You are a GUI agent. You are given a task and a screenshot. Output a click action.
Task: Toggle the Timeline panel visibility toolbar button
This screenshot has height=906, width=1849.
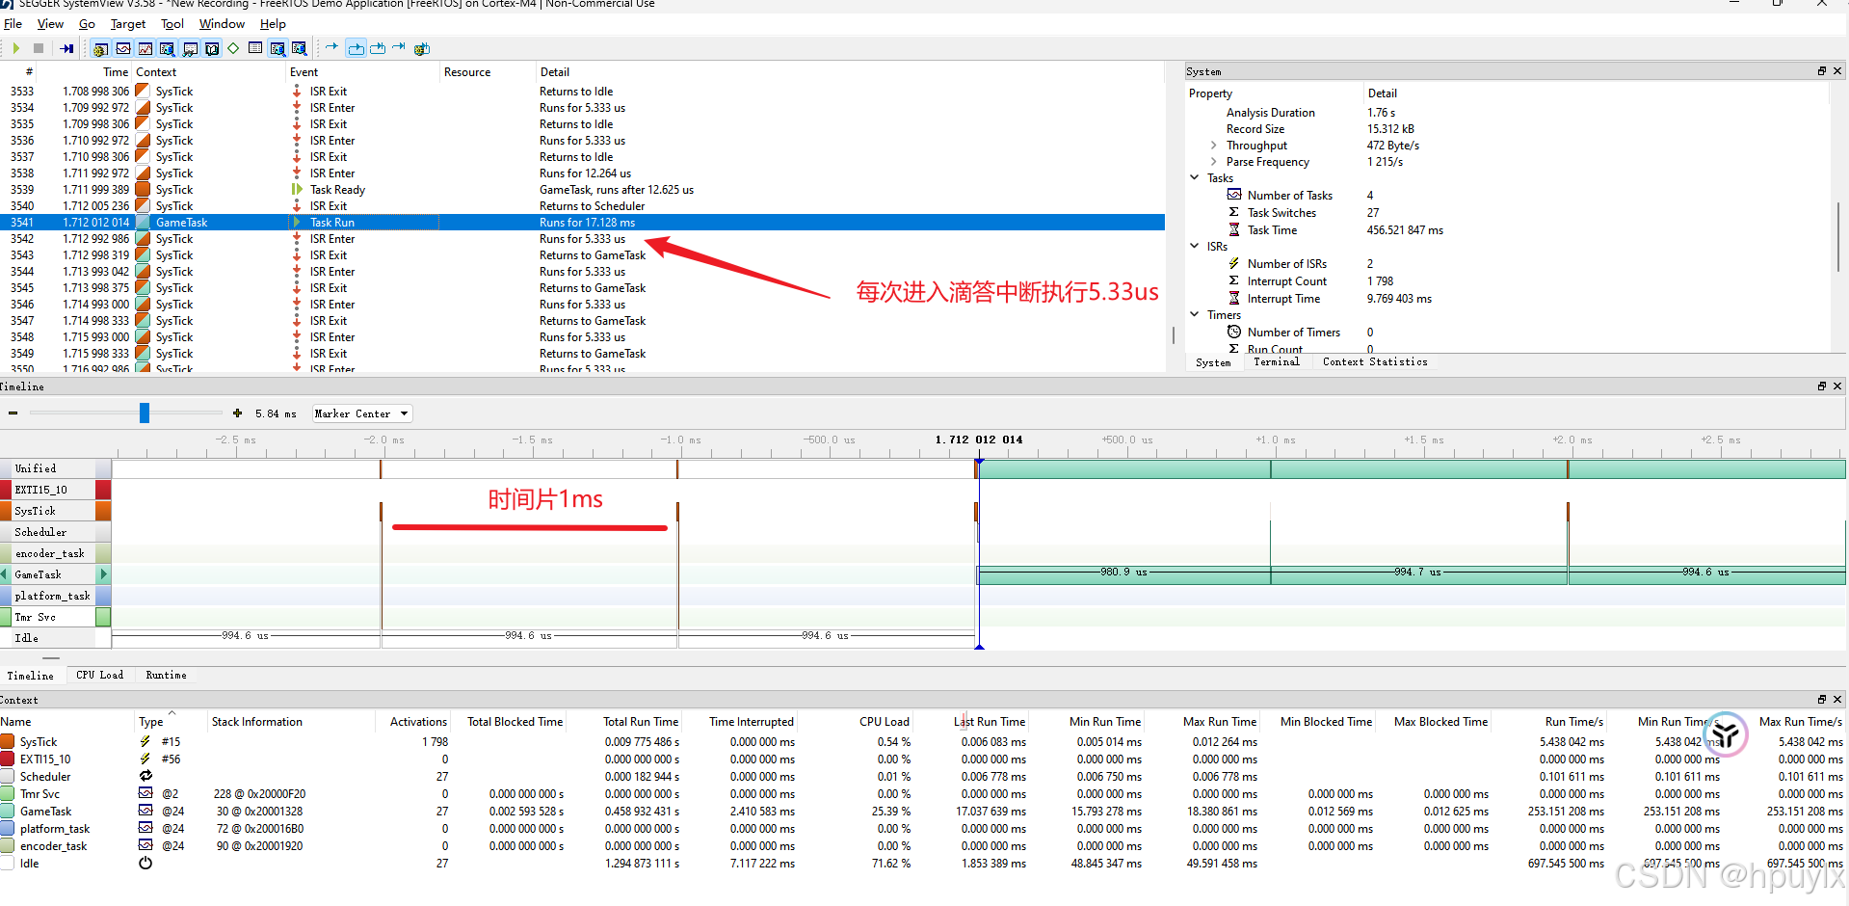pyautogui.click(x=124, y=48)
